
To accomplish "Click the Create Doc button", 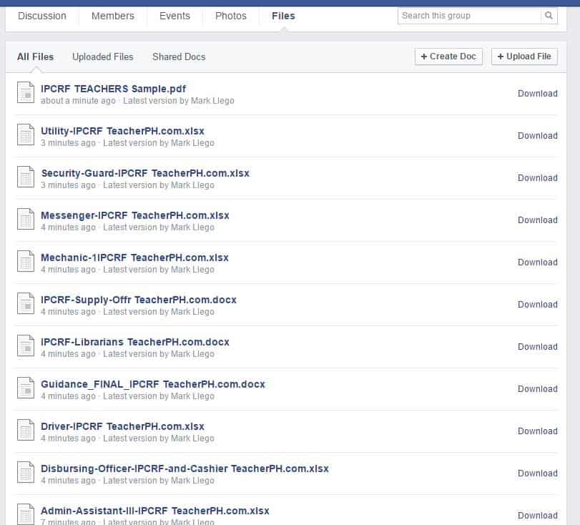I will 448,57.
